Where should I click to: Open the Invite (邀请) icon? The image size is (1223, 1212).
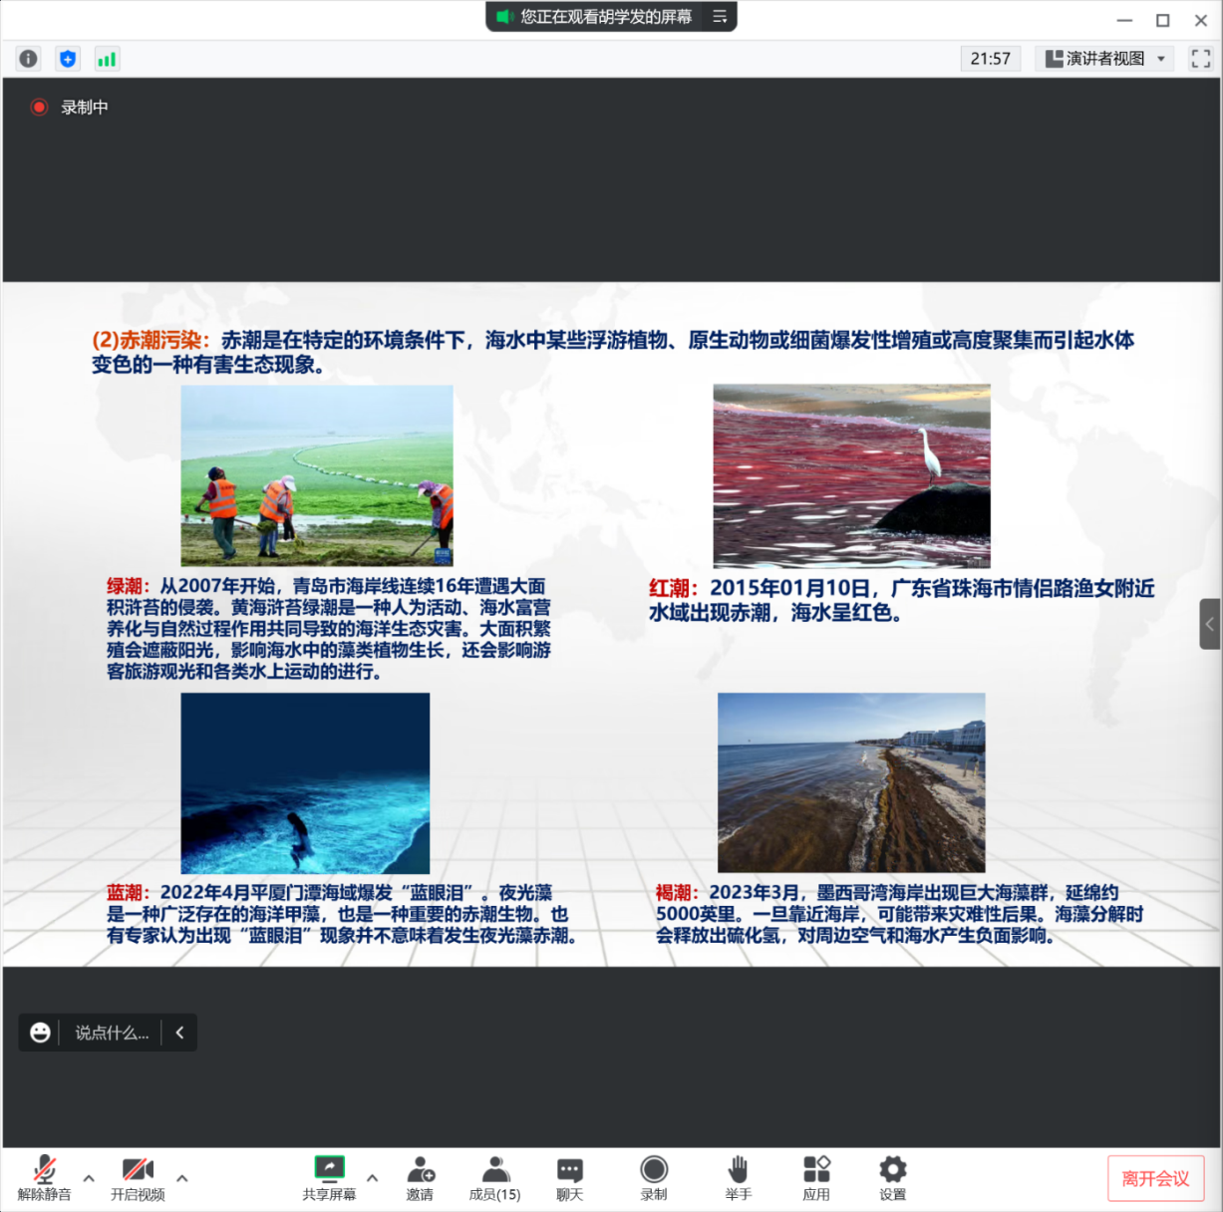(x=420, y=1178)
